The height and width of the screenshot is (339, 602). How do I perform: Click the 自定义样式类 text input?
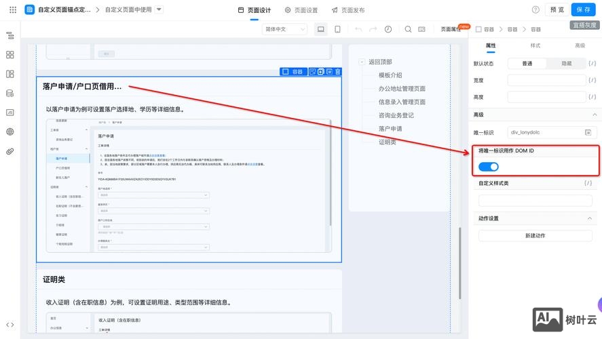535,201
